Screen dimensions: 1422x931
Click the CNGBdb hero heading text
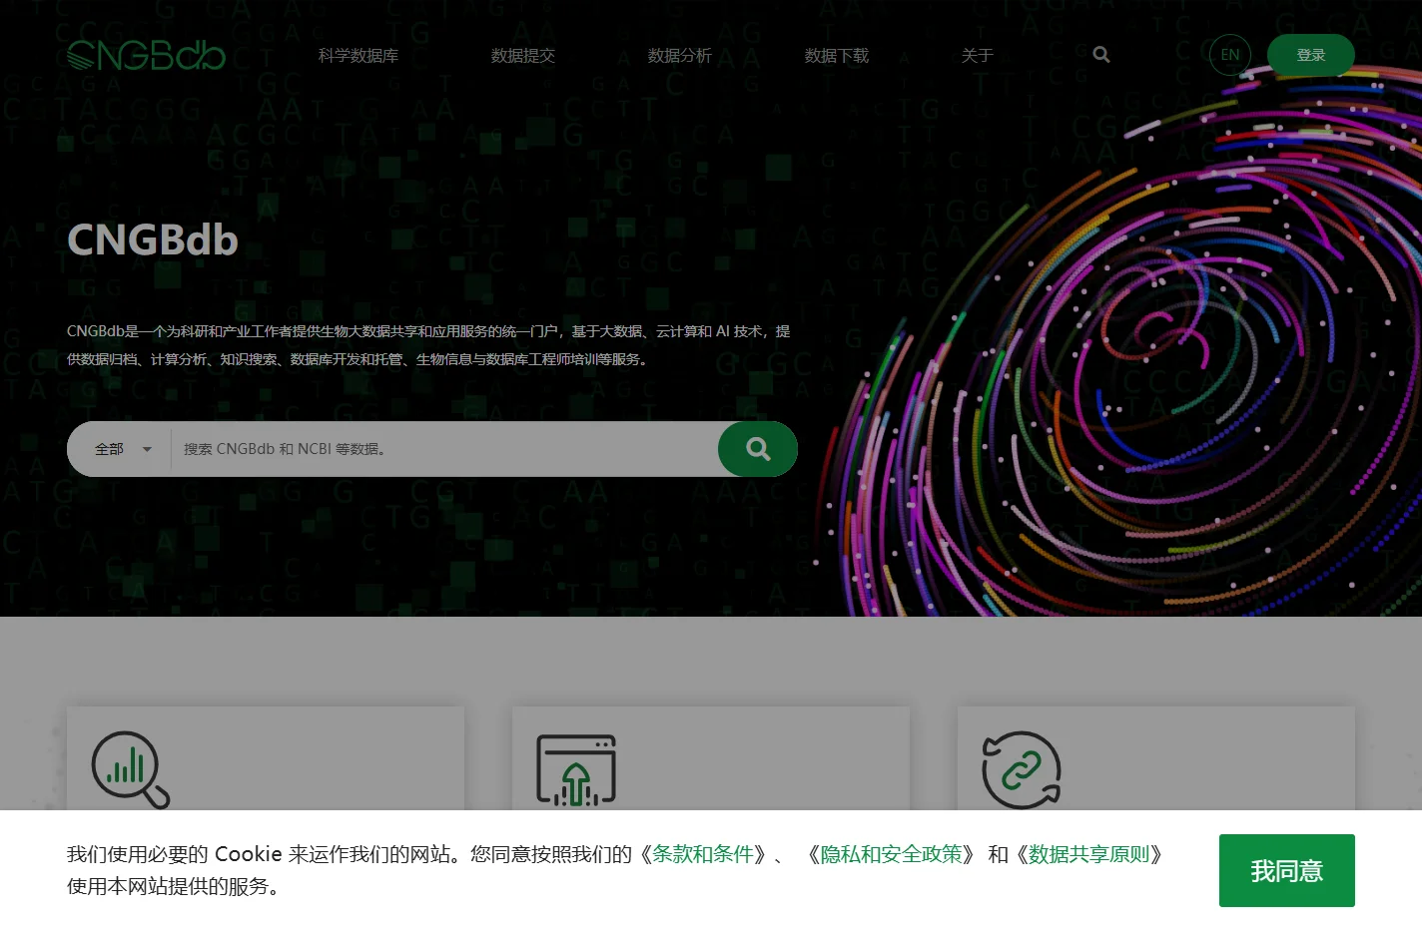(153, 239)
